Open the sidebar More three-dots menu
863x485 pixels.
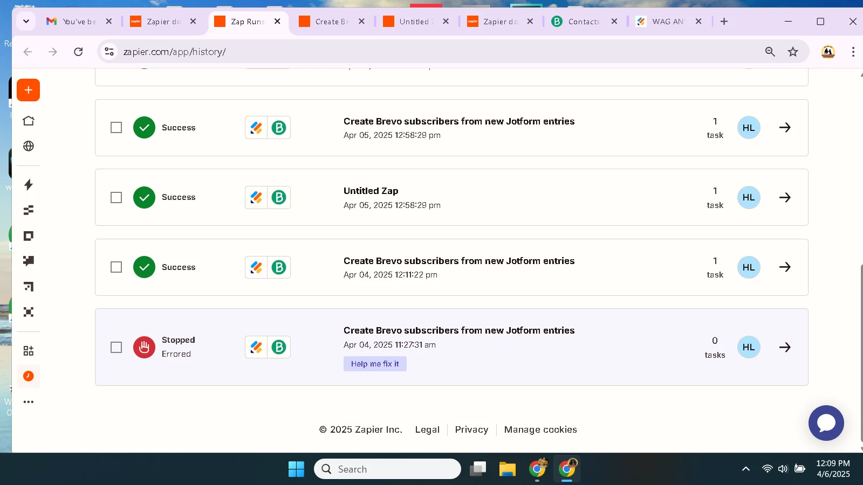pos(29,402)
